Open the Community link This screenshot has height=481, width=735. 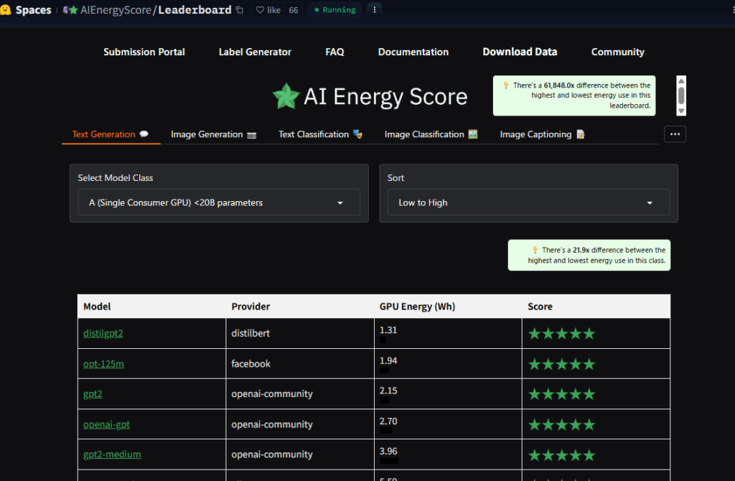tap(618, 52)
